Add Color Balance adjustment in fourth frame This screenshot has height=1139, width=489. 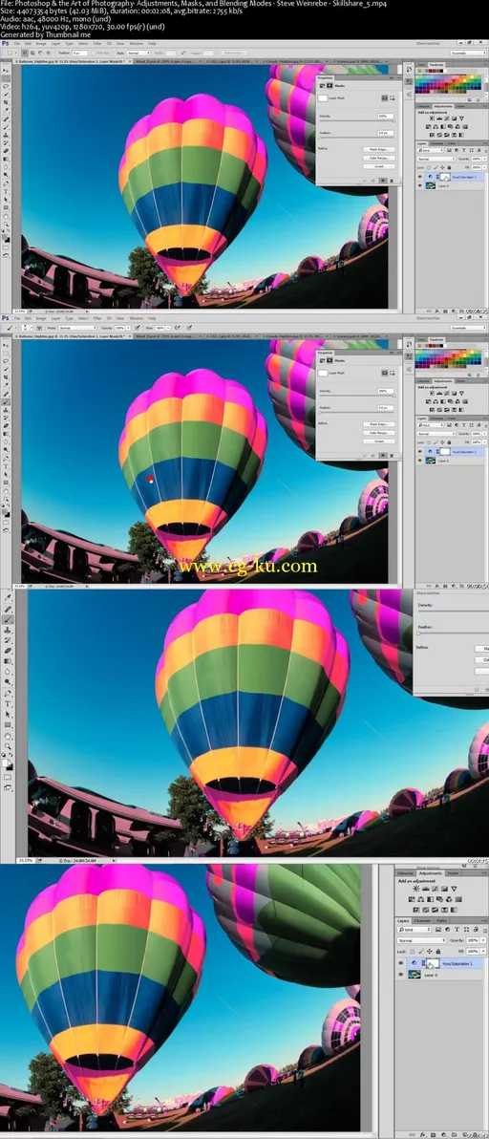tap(421, 899)
